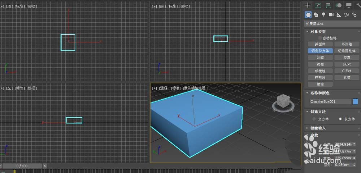Click the L-Ext object button

point(347,64)
